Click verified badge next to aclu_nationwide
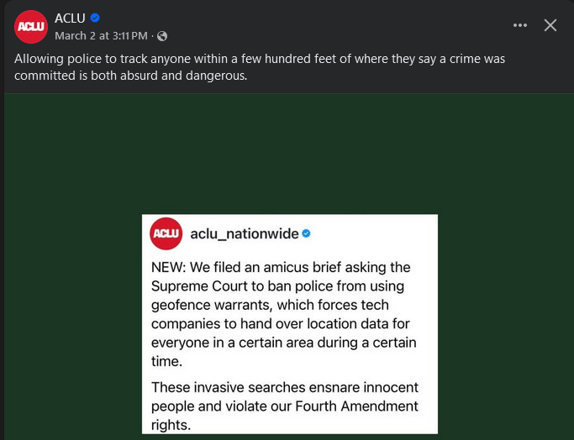This screenshot has width=574, height=440. coord(307,233)
